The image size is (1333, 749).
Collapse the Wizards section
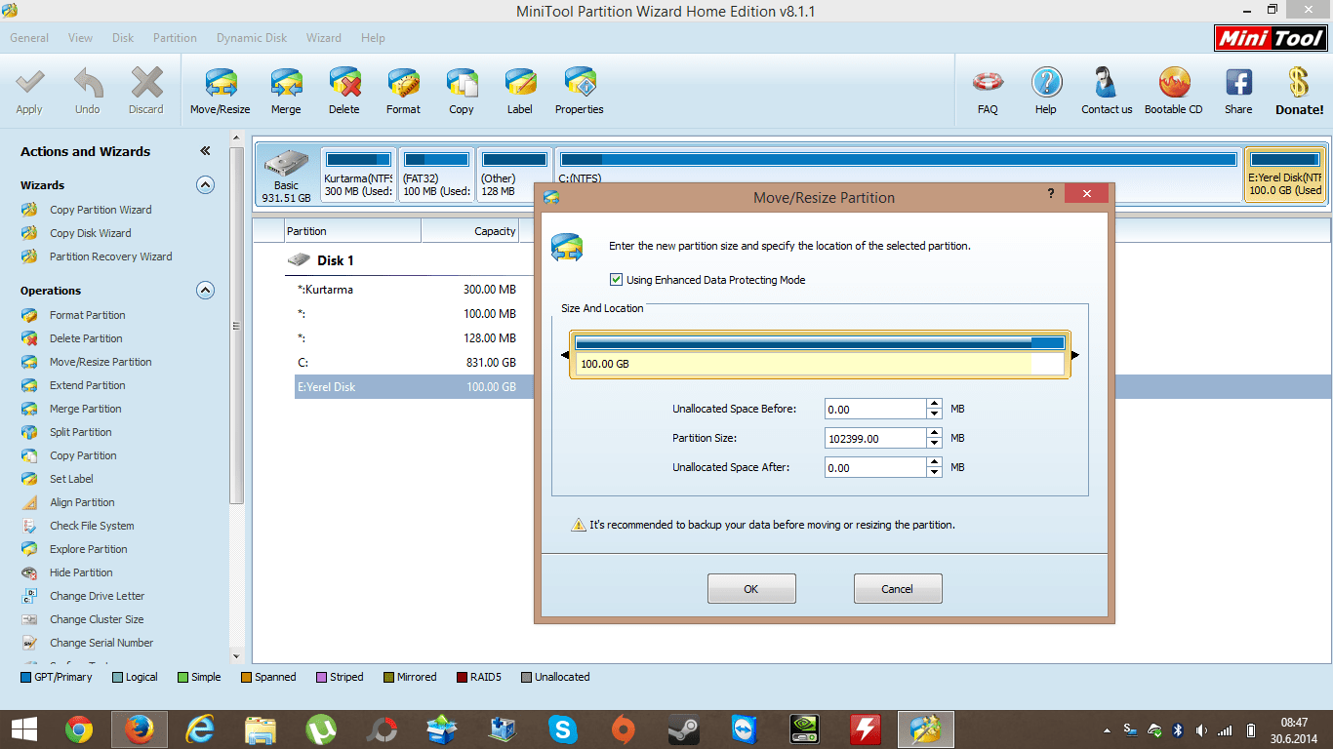point(205,184)
